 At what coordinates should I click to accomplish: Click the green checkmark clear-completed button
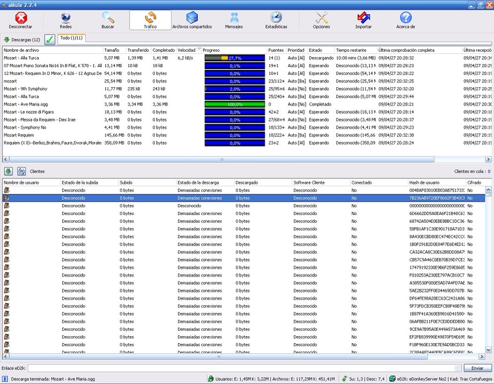49,40
